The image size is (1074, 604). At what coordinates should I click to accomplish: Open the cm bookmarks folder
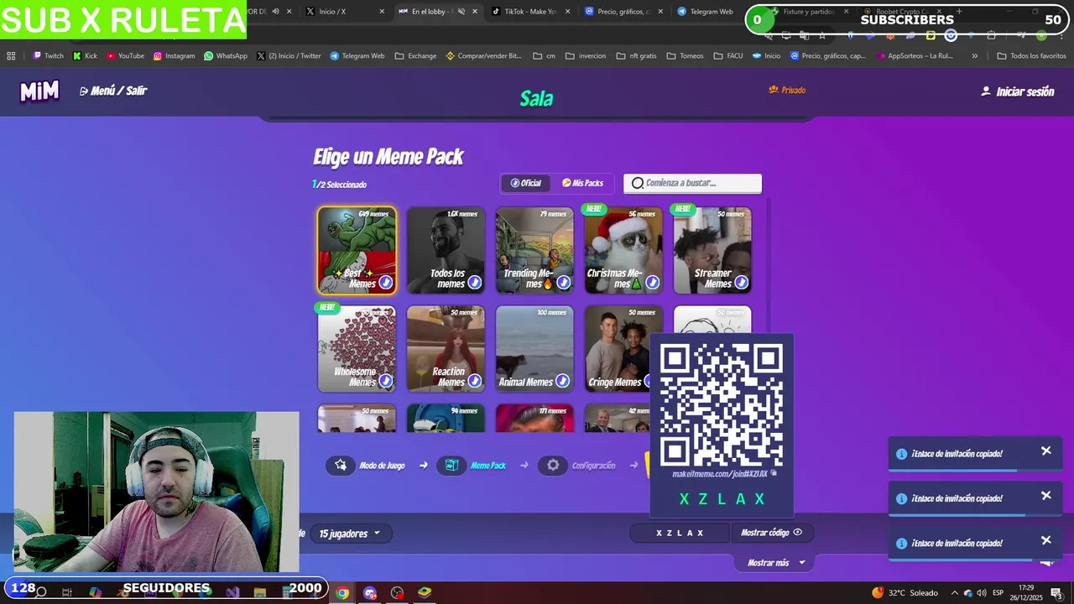click(544, 56)
